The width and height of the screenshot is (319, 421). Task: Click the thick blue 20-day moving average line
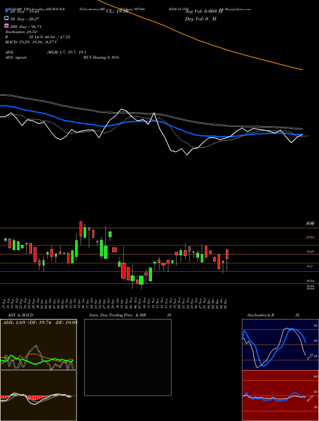coord(151,121)
